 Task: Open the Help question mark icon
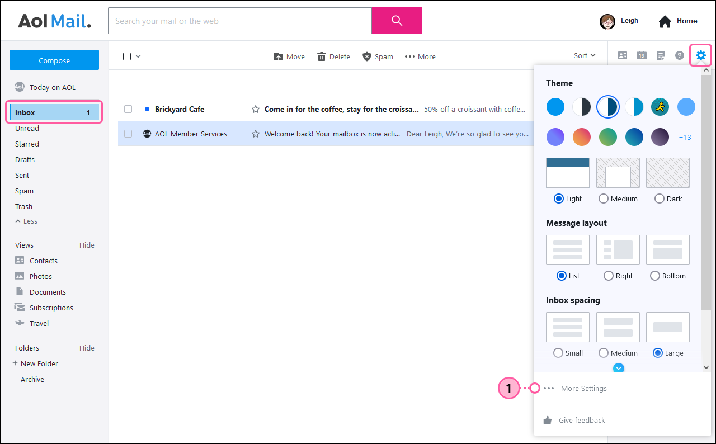click(x=680, y=55)
